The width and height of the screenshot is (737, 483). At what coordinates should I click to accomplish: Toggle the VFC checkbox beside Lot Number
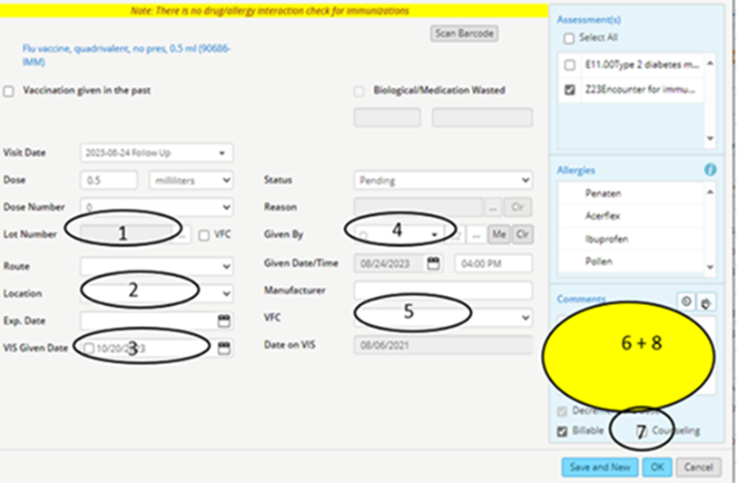coord(203,235)
